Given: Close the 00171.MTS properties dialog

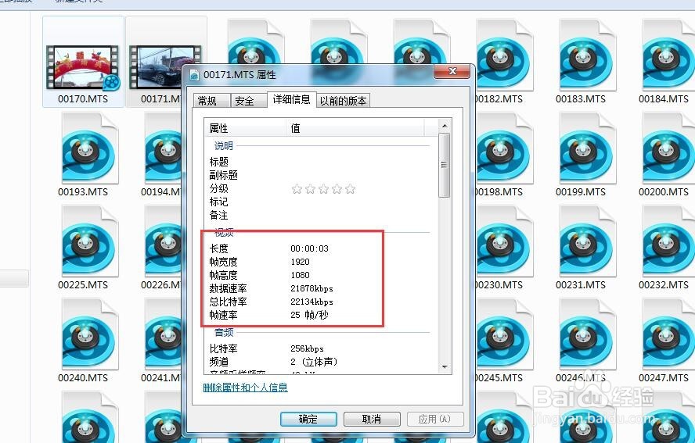Looking at the screenshot, I should pos(452,71).
